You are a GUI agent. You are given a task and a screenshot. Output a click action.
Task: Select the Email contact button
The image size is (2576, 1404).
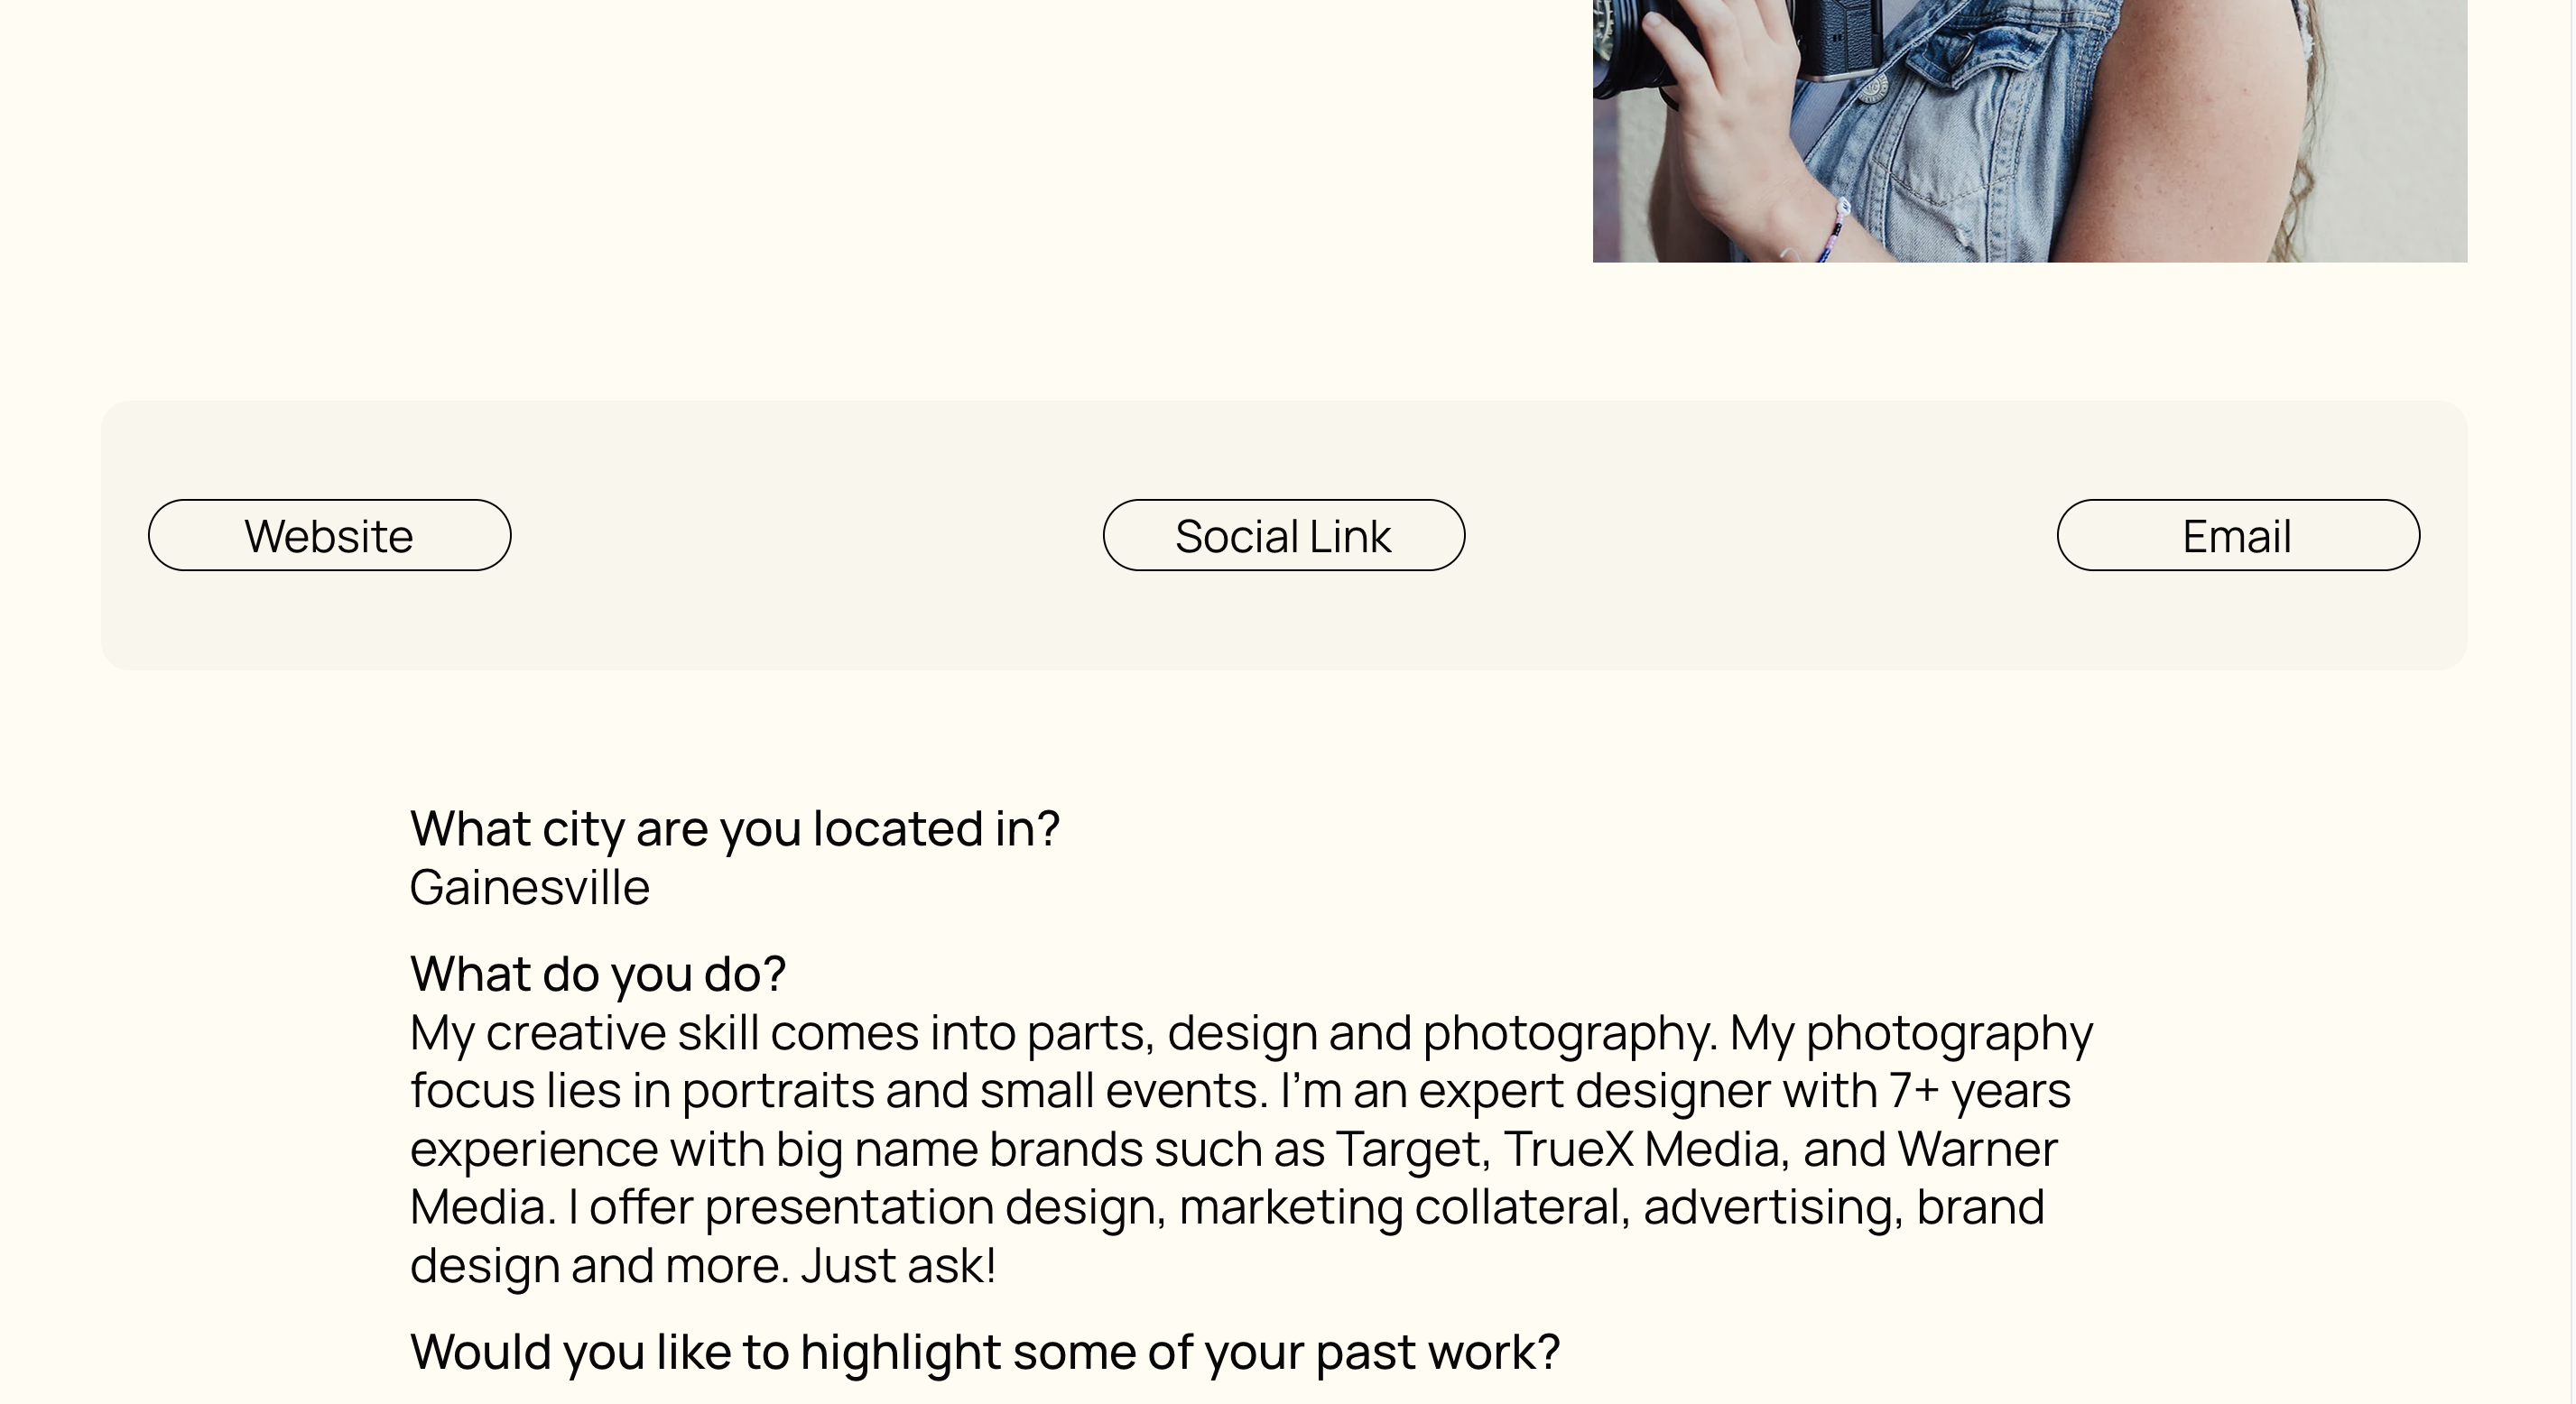point(2238,536)
